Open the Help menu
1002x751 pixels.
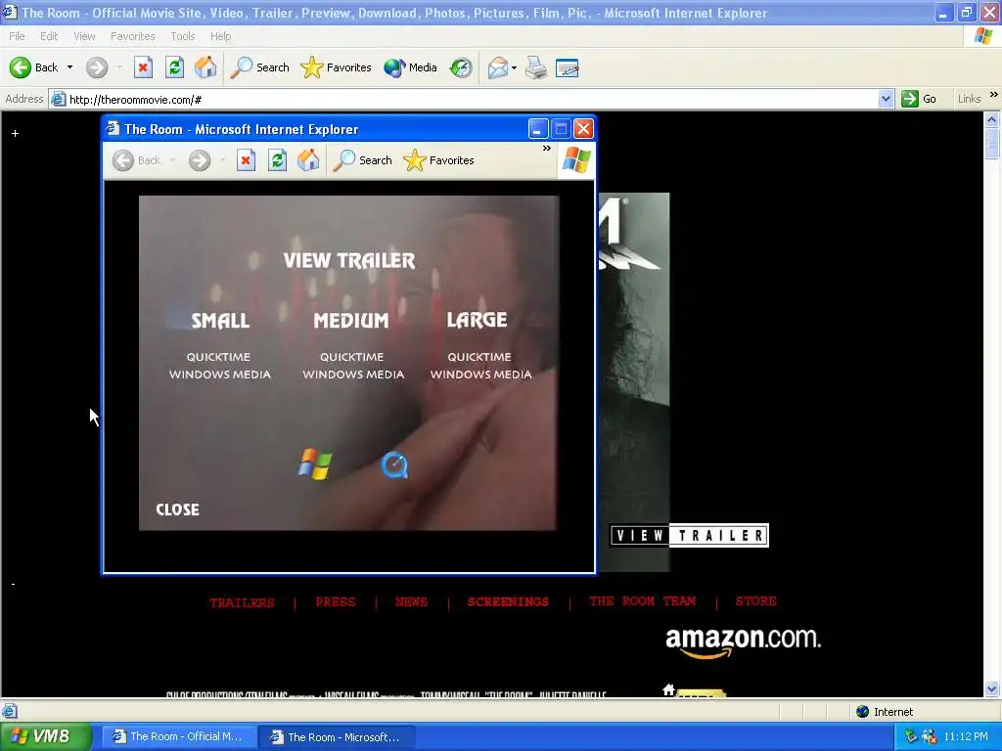coord(220,36)
